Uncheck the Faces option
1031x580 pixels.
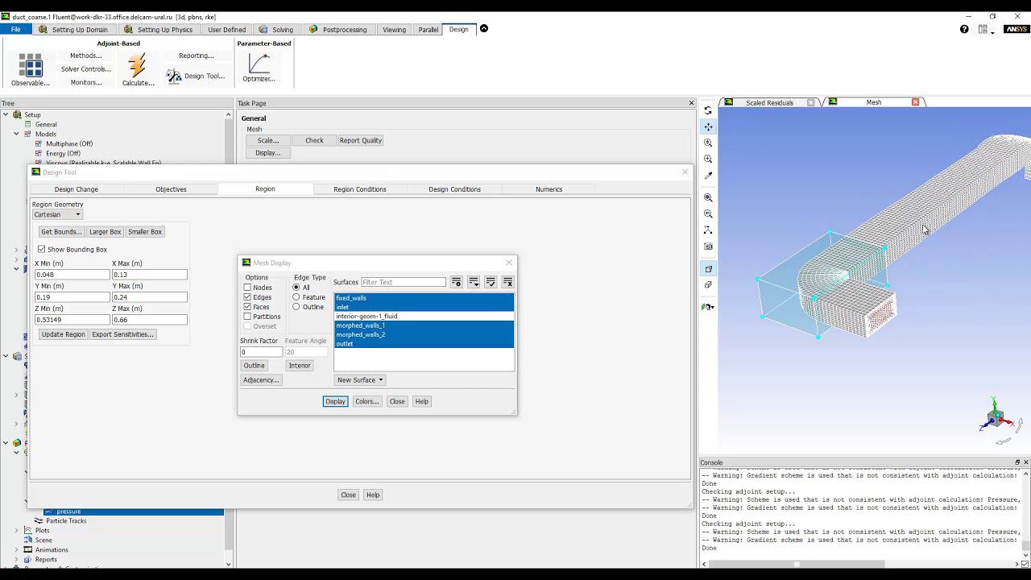tap(247, 307)
